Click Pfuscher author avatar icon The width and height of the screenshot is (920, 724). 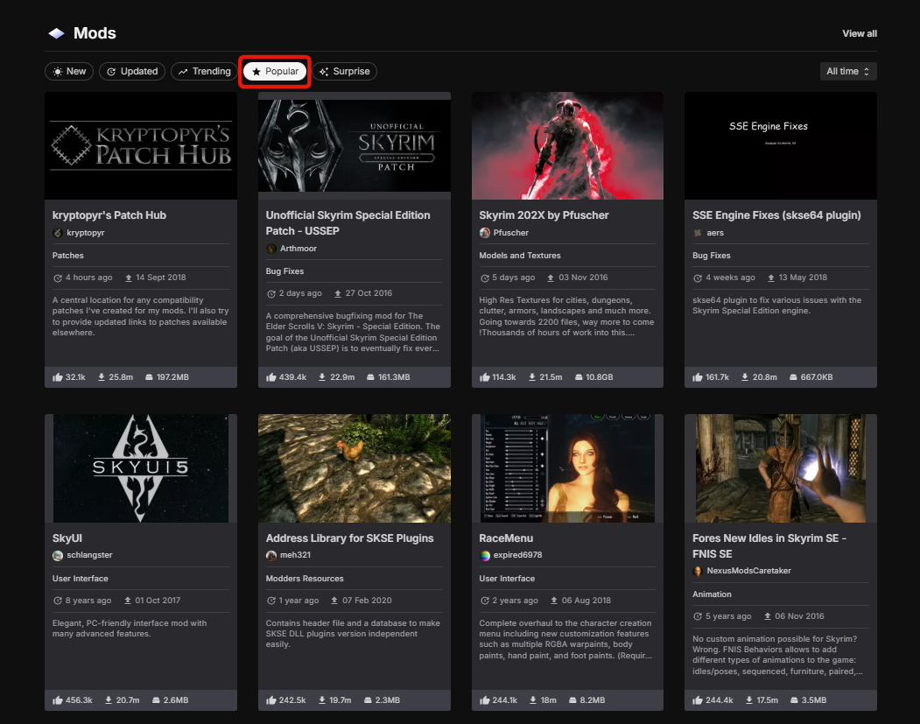click(x=485, y=233)
